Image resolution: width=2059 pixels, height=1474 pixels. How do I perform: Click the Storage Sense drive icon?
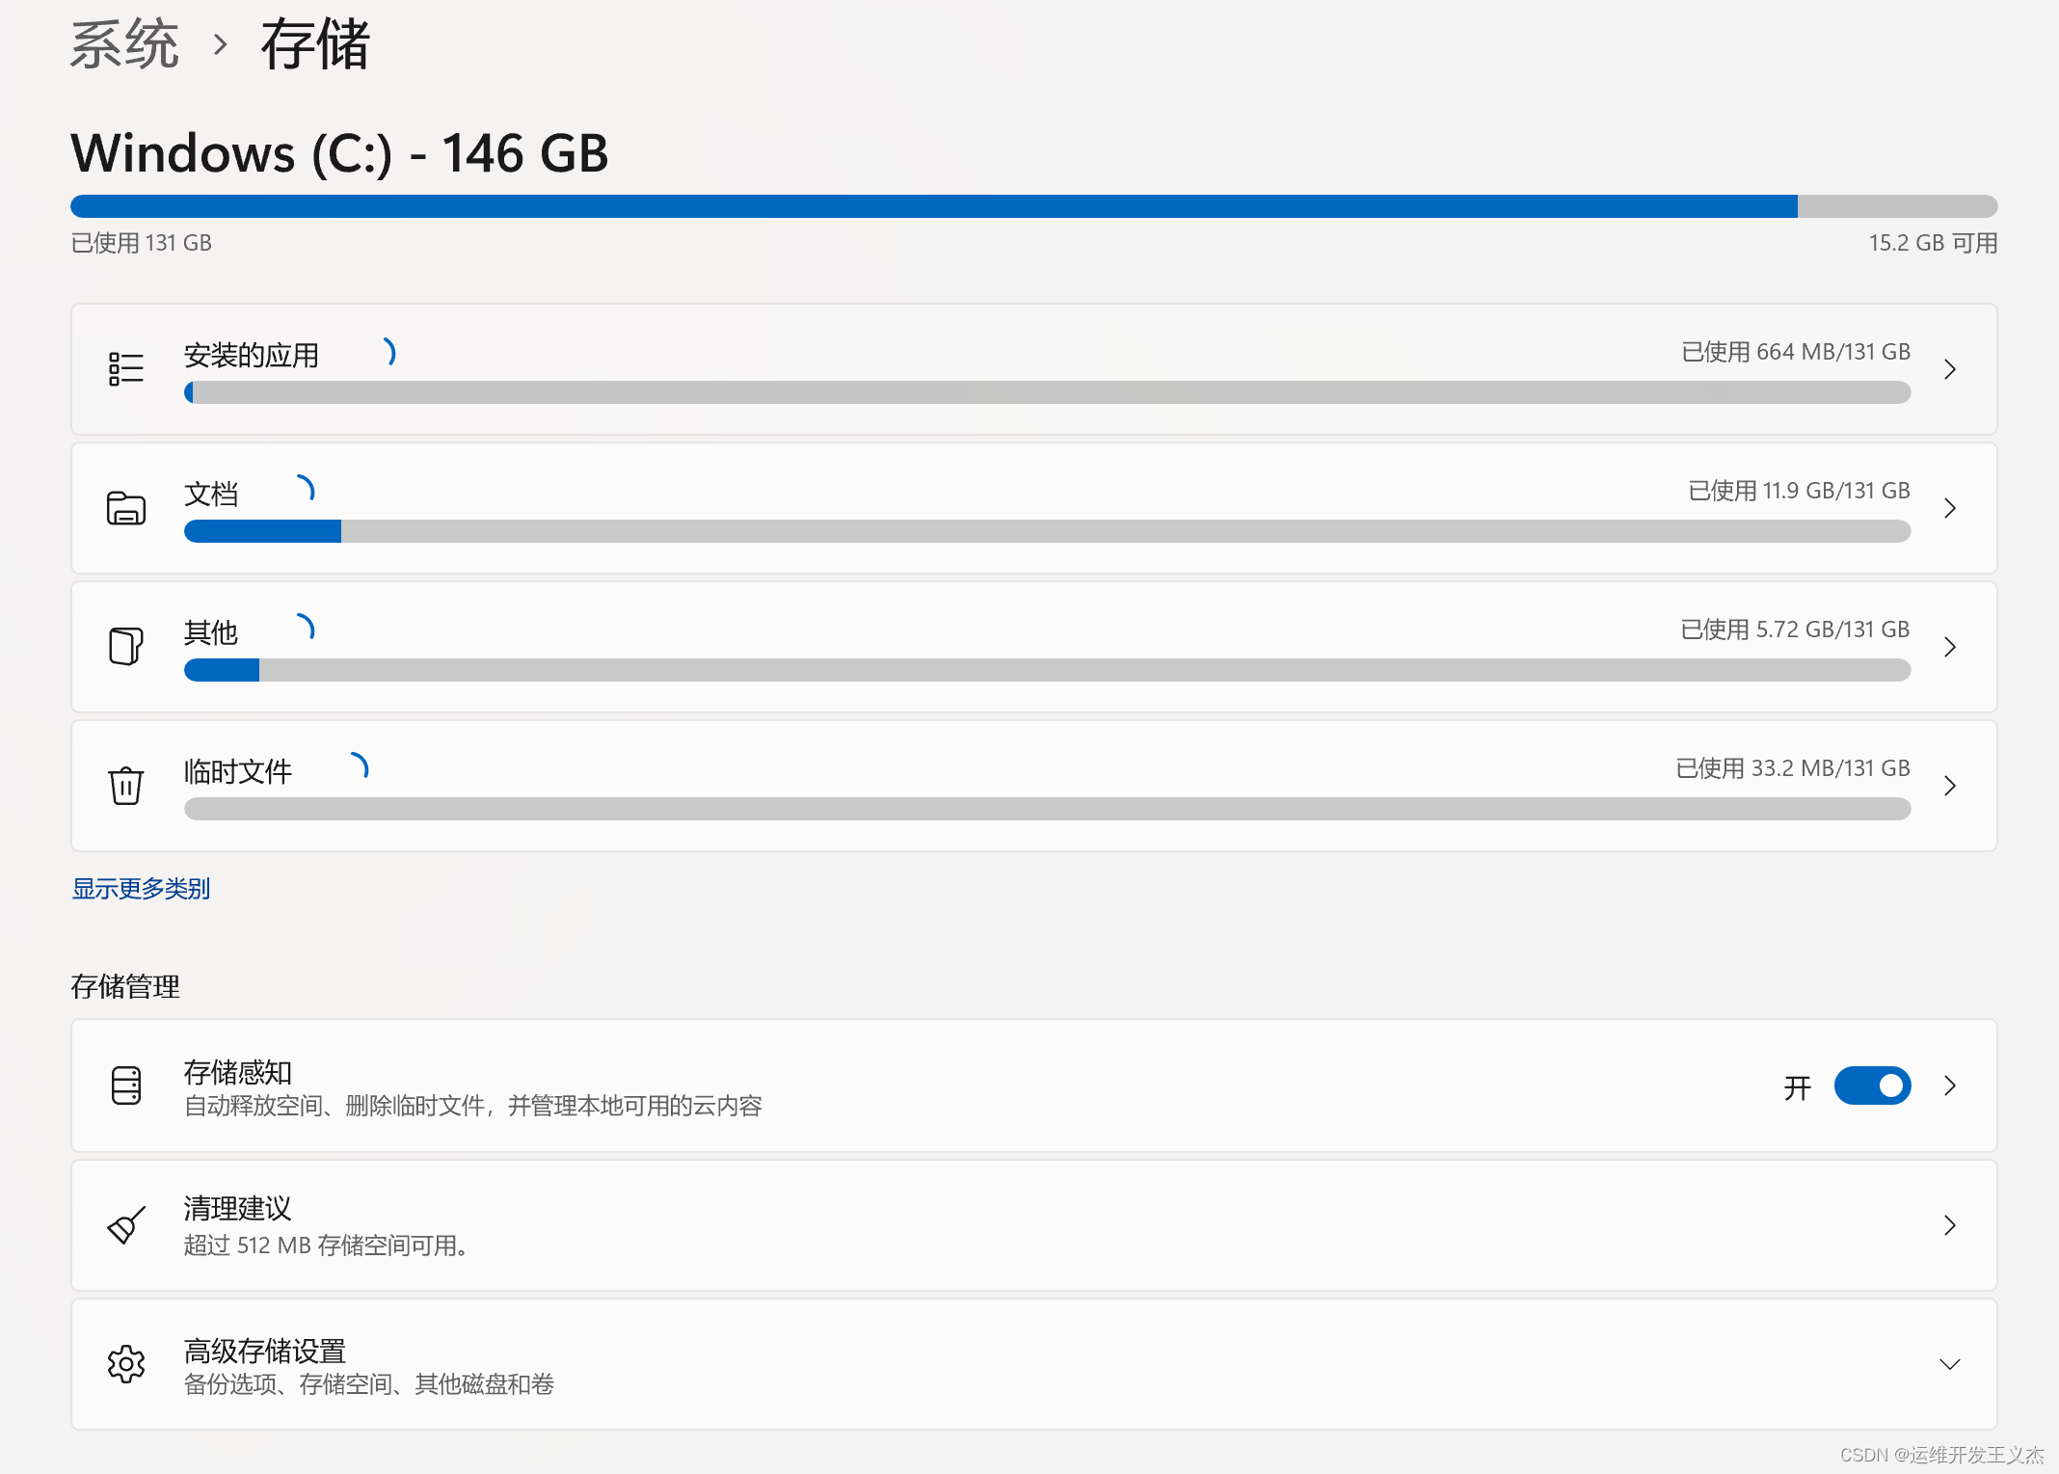pos(126,1085)
